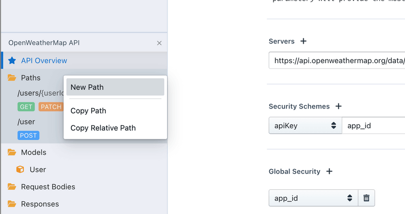Open the app_id global security dropdown
Viewport: 405px width, 214px height.
[x=313, y=198]
